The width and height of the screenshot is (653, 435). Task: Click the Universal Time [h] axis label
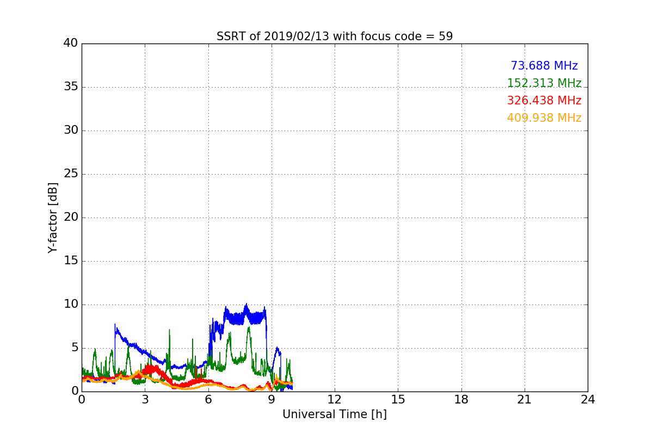click(335, 414)
